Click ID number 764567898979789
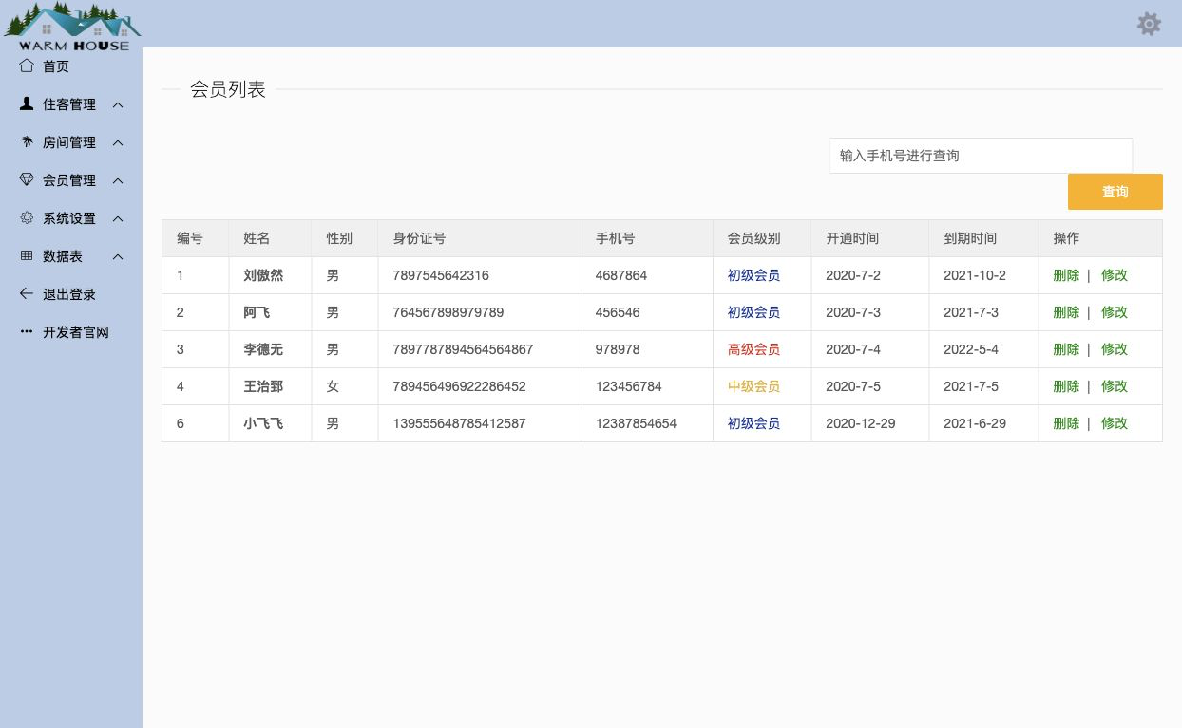The height and width of the screenshot is (728, 1182). pos(448,312)
